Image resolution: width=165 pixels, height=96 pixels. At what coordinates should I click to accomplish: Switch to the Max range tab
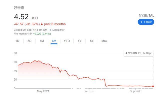click(x=104, y=41)
